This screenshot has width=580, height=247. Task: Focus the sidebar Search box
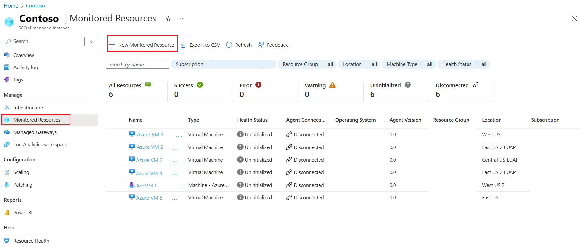point(44,41)
